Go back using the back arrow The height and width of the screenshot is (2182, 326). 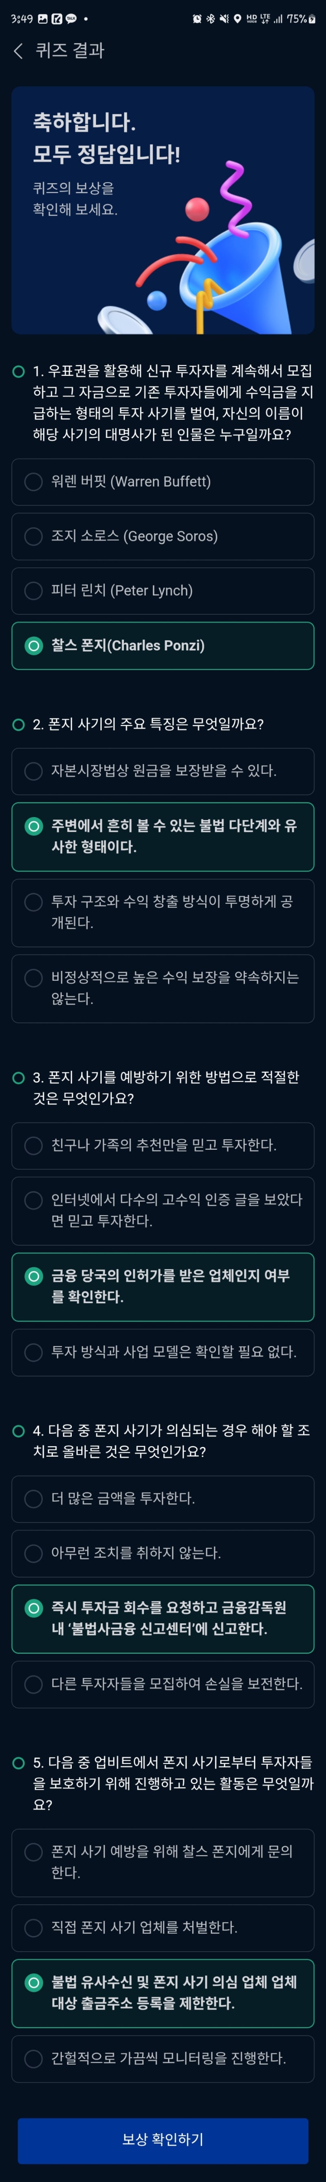coord(18,51)
